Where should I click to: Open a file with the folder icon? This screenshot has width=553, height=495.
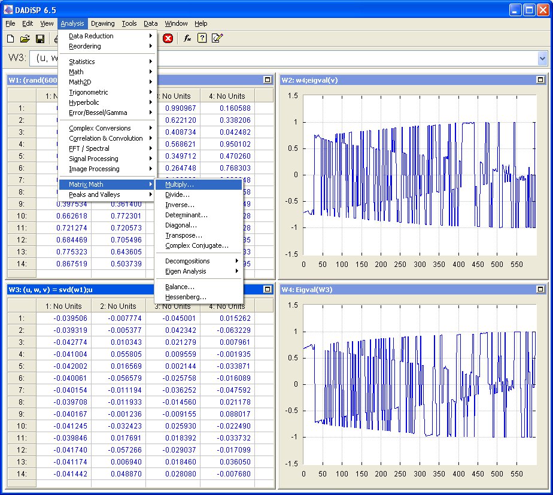(25, 38)
